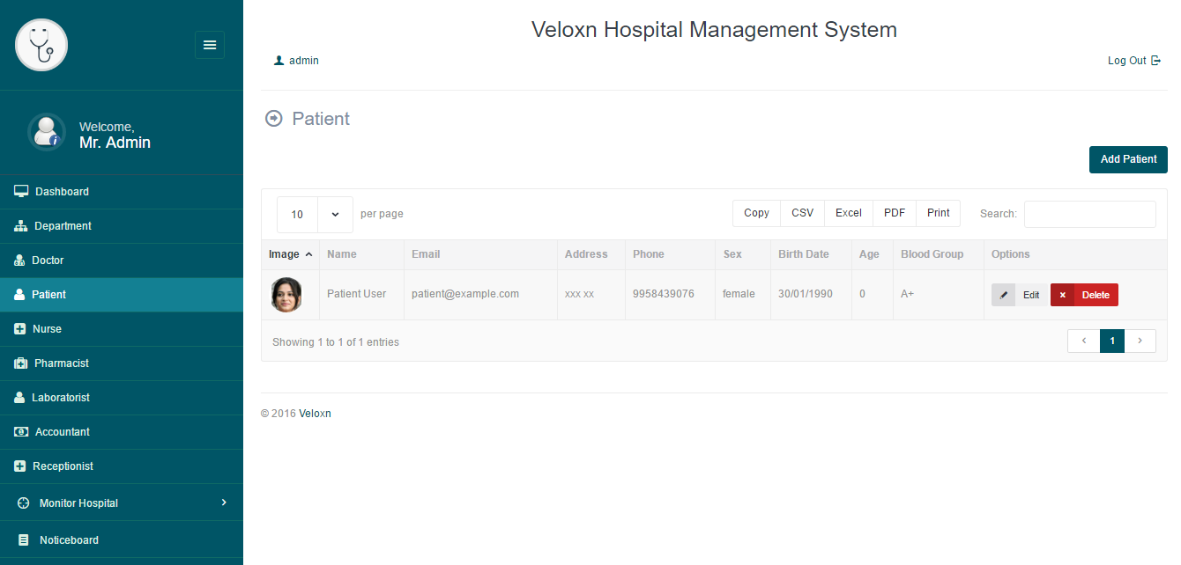Viewport: 1181px width, 565px height.
Task: Click the patient search input field
Action: pos(1089,214)
